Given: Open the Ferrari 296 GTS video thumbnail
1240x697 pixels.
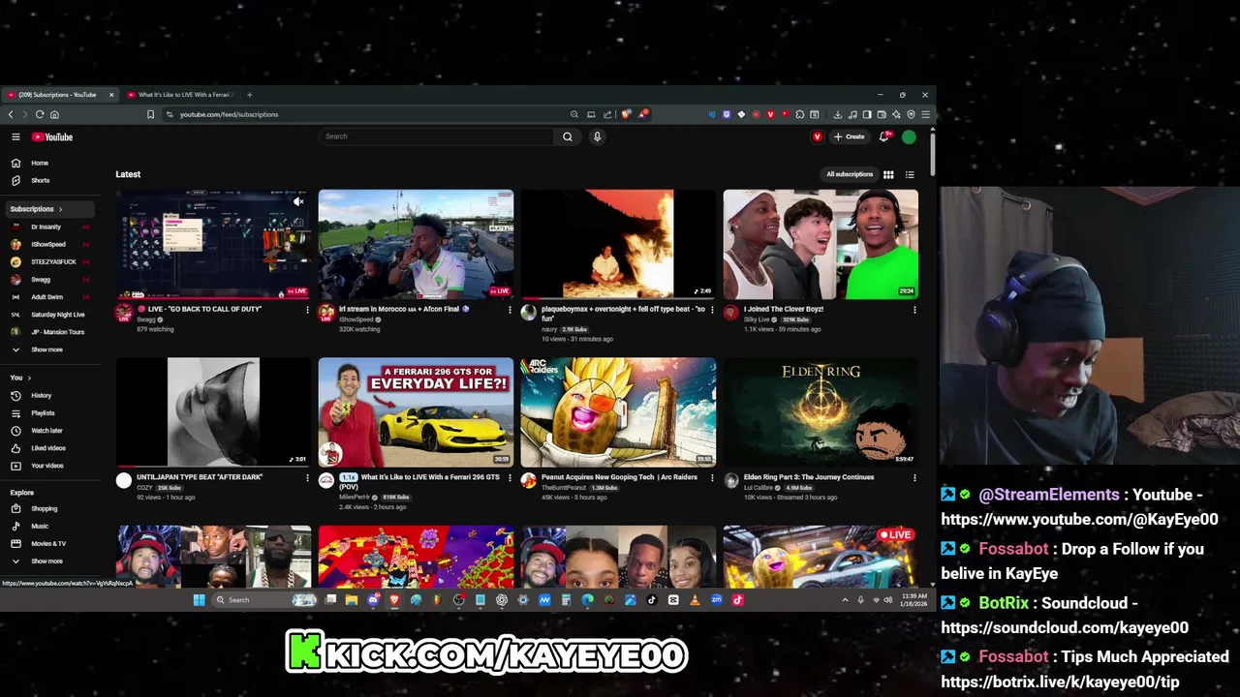Looking at the screenshot, I should (x=416, y=412).
